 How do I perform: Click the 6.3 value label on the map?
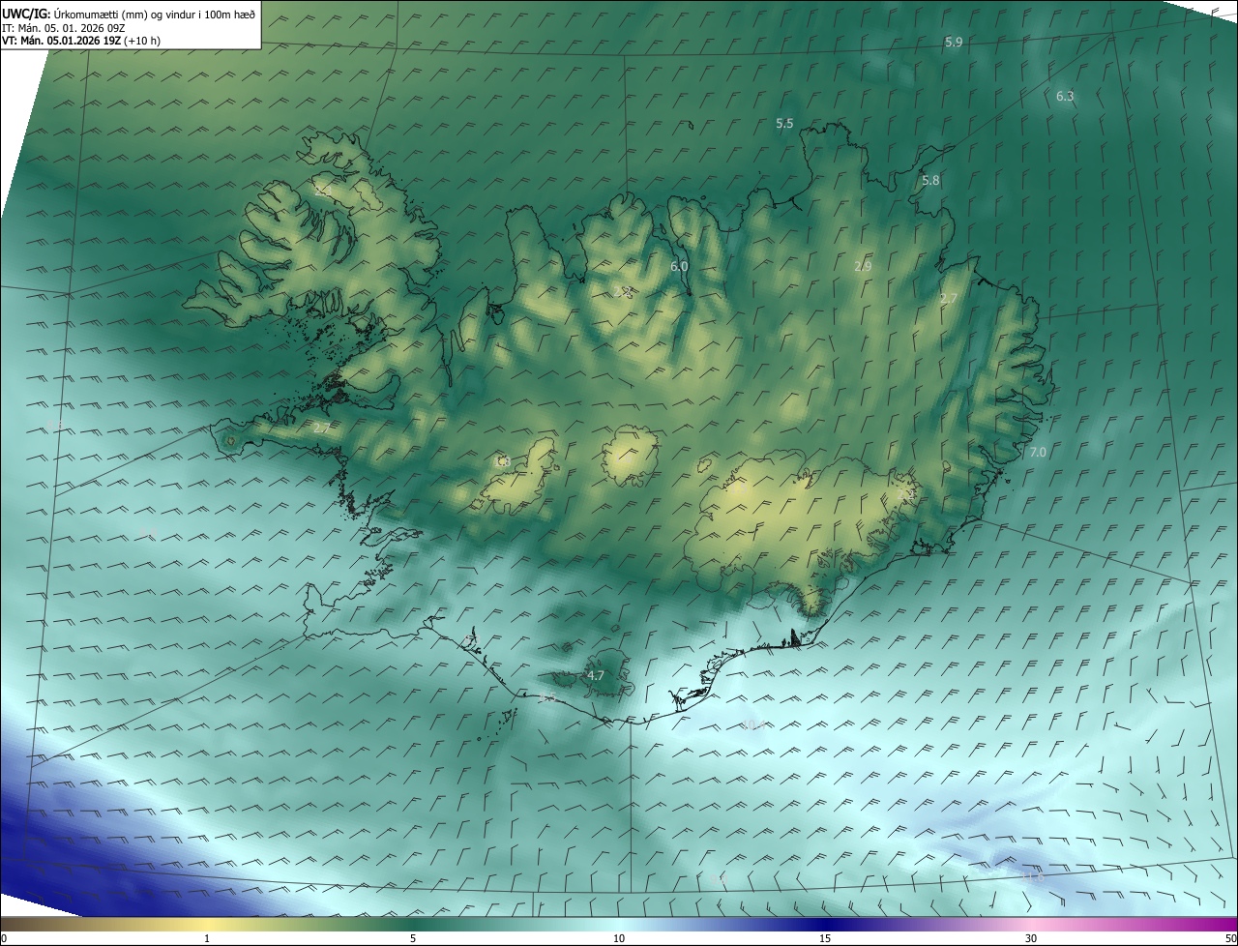pyautogui.click(x=1065, y=96)
